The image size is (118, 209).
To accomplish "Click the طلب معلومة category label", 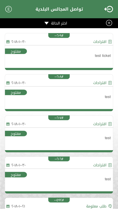I will click(96, 206).
